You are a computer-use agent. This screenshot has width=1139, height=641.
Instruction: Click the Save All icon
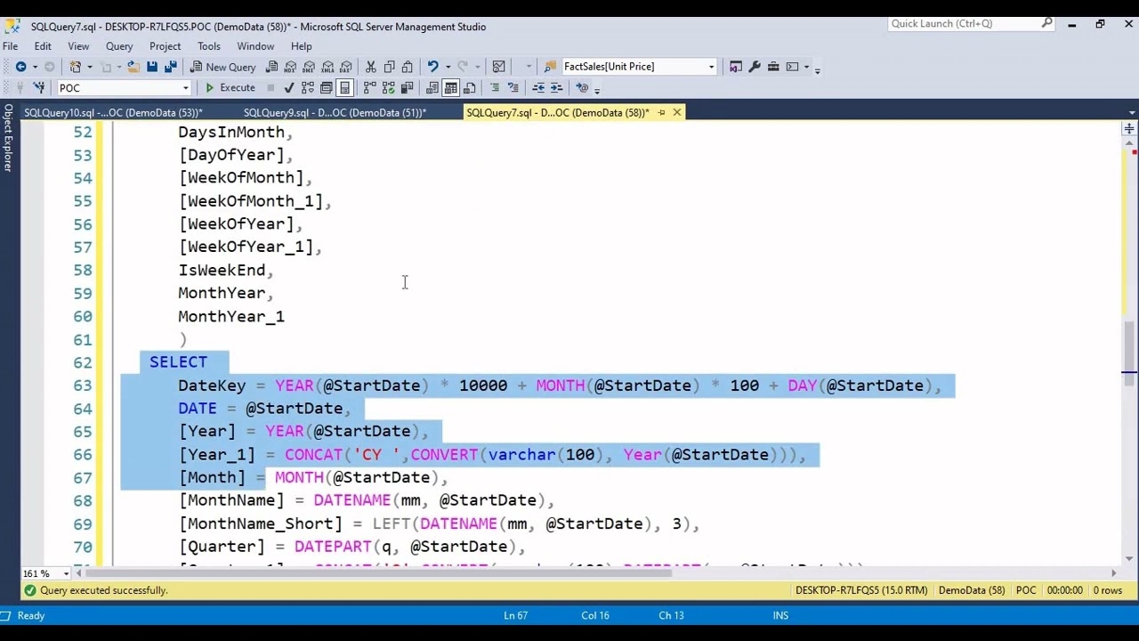[x=171, y=67]
